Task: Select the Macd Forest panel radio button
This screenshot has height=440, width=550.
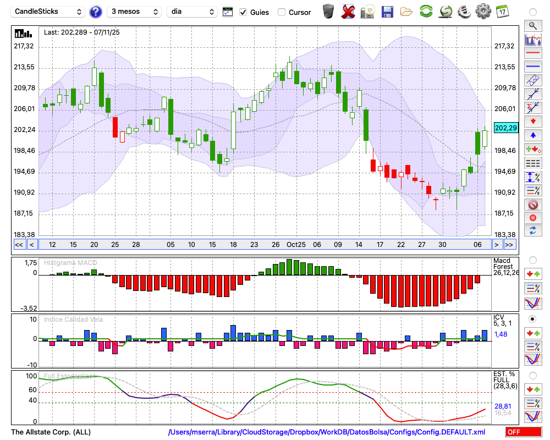Action: (532, 260)
